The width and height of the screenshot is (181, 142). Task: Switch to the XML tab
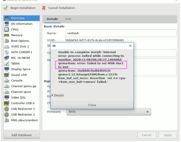[68, 19]
